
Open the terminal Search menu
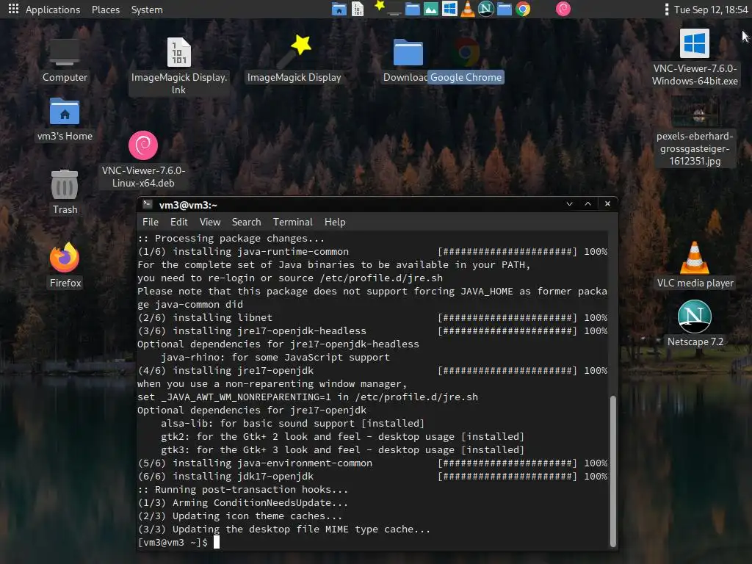pyautogui.click(x=247, y=222)
